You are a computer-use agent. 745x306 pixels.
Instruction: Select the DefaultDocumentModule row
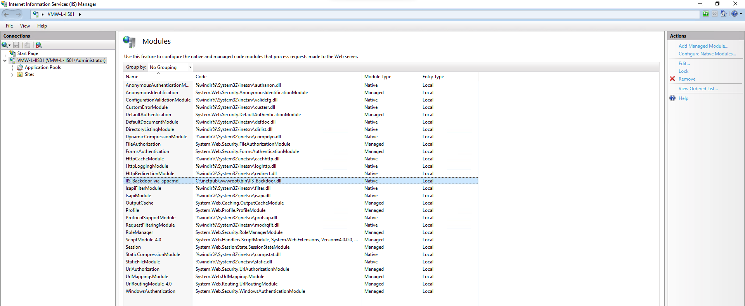click(301, 122)
